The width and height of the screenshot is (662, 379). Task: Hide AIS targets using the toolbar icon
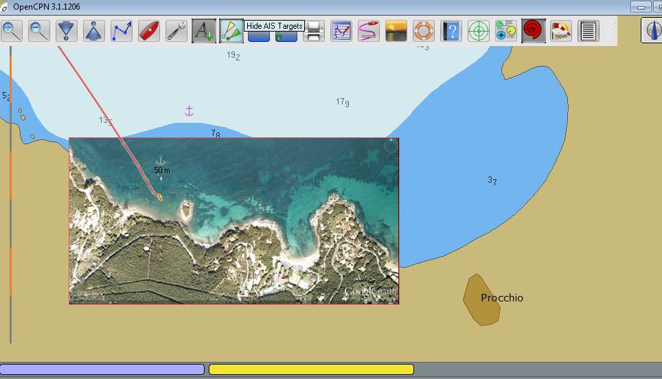point(231,31)
